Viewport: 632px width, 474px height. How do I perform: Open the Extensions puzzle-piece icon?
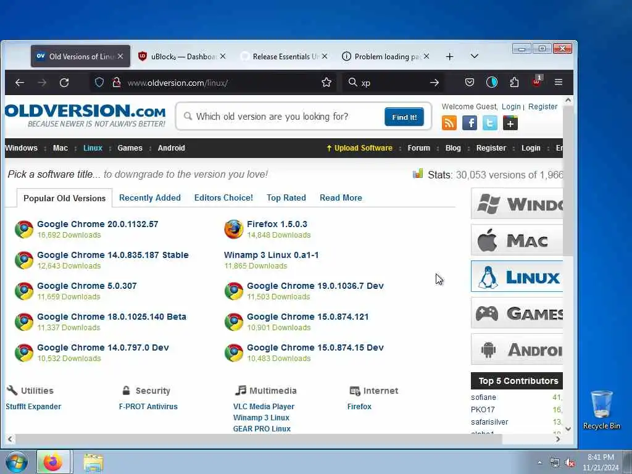(514, 82)
